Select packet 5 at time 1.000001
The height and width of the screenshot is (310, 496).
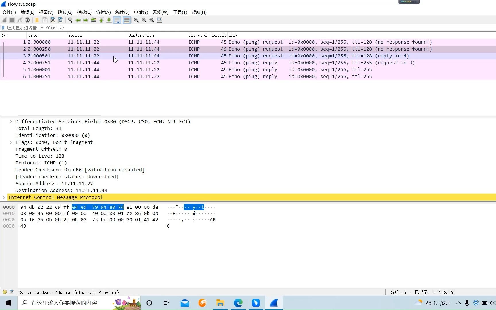pos(248,69)
